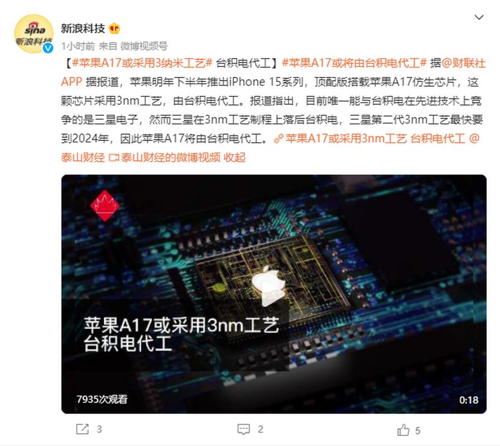This screenshot has height=446, width=500.
Task: Open hashtag #苹果A17或将由台积电代工#
Action: (x=354, y=63)
